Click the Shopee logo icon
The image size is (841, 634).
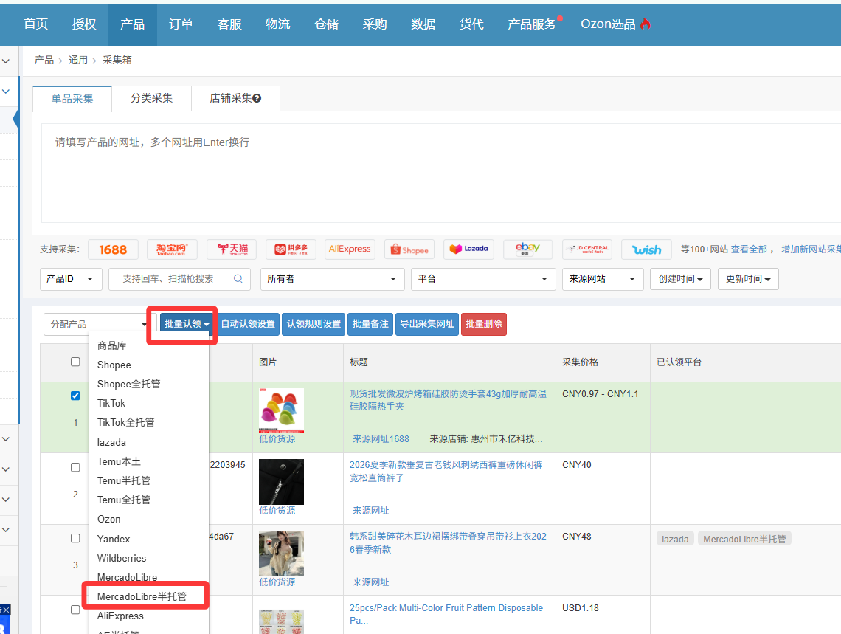409,249
